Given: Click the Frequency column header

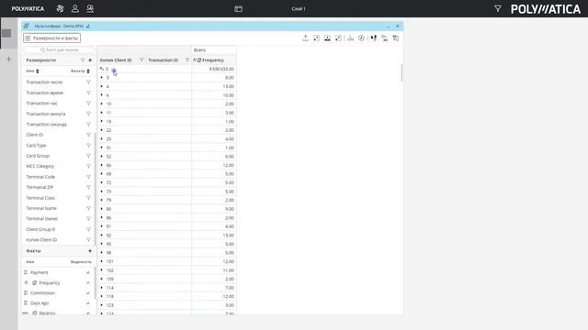Looking at the screenshot, I should (213, 60).
